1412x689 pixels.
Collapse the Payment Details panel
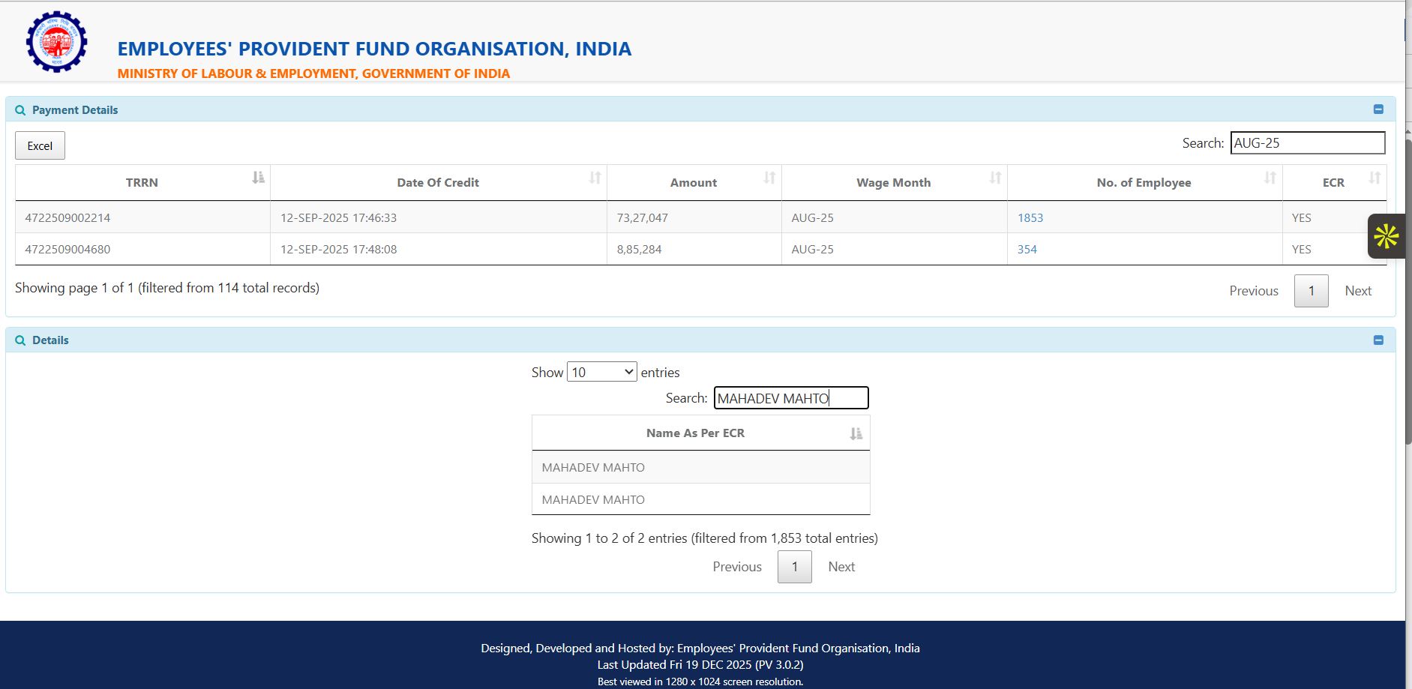[x=1378, y=109]
